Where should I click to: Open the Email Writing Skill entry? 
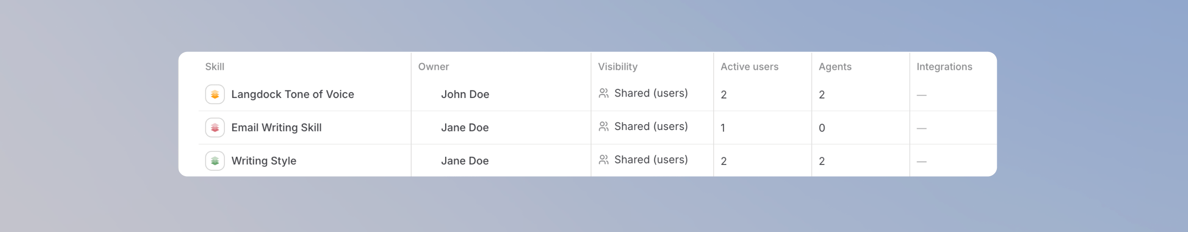276,128
